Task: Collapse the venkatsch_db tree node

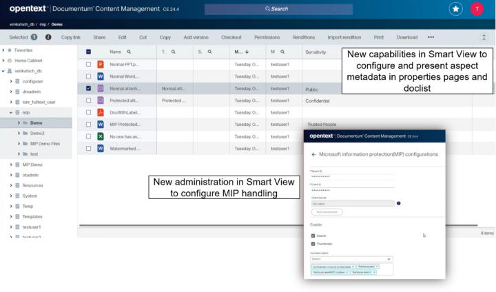Action: pos(3,71)
